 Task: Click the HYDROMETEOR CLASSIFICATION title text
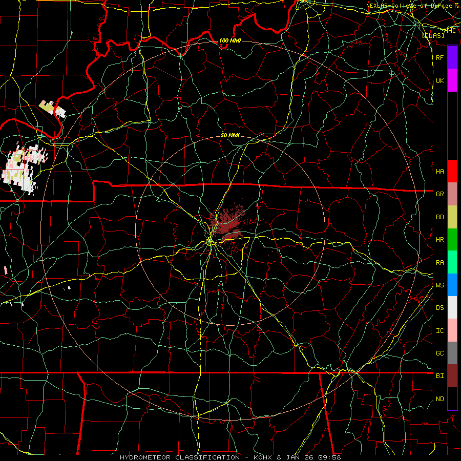pyautogui.click(x=180, y=457)
